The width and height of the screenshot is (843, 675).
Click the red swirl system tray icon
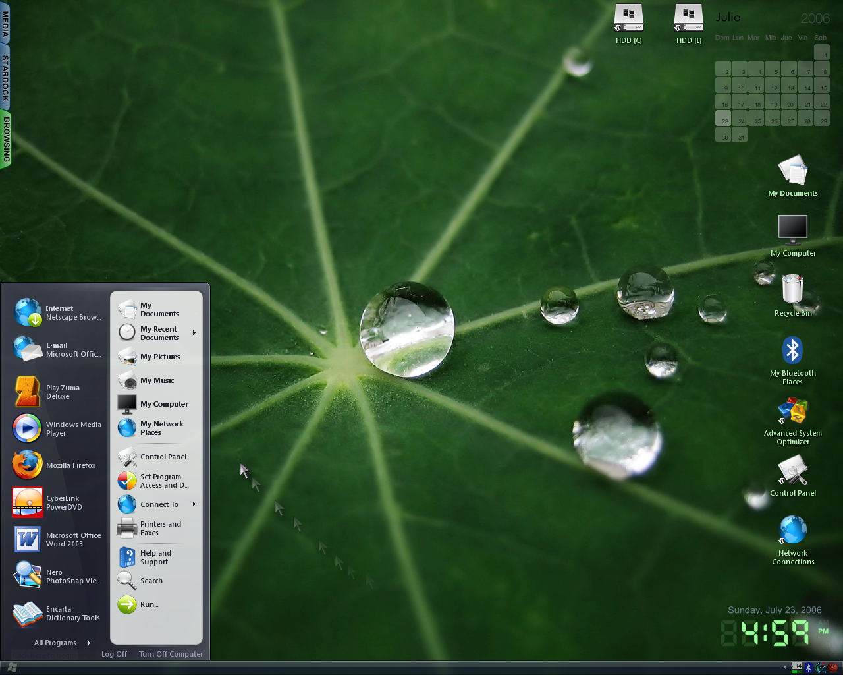(832, 668)
